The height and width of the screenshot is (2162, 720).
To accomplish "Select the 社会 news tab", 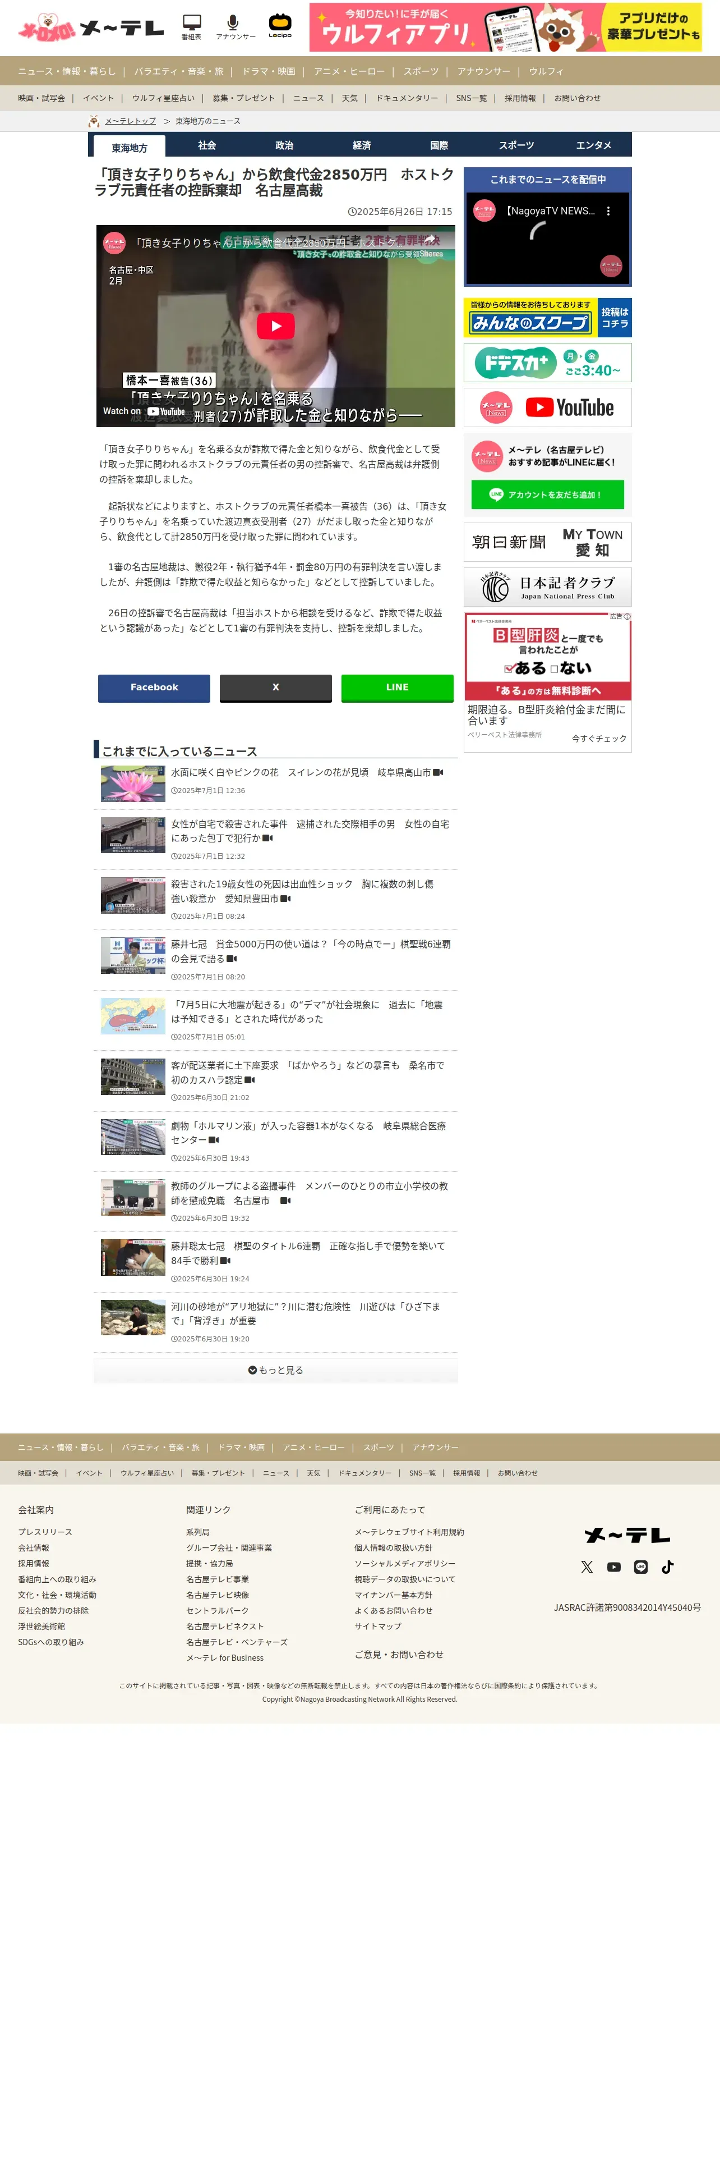I will (207, 145).
